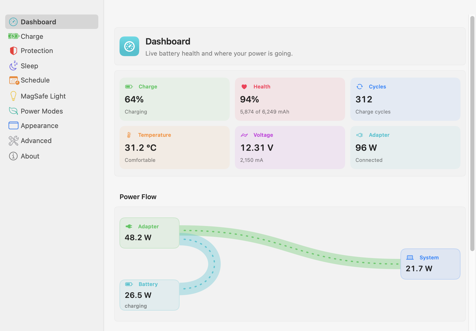Open the Dashboard section in sidebar

click(x=52, y=22)
